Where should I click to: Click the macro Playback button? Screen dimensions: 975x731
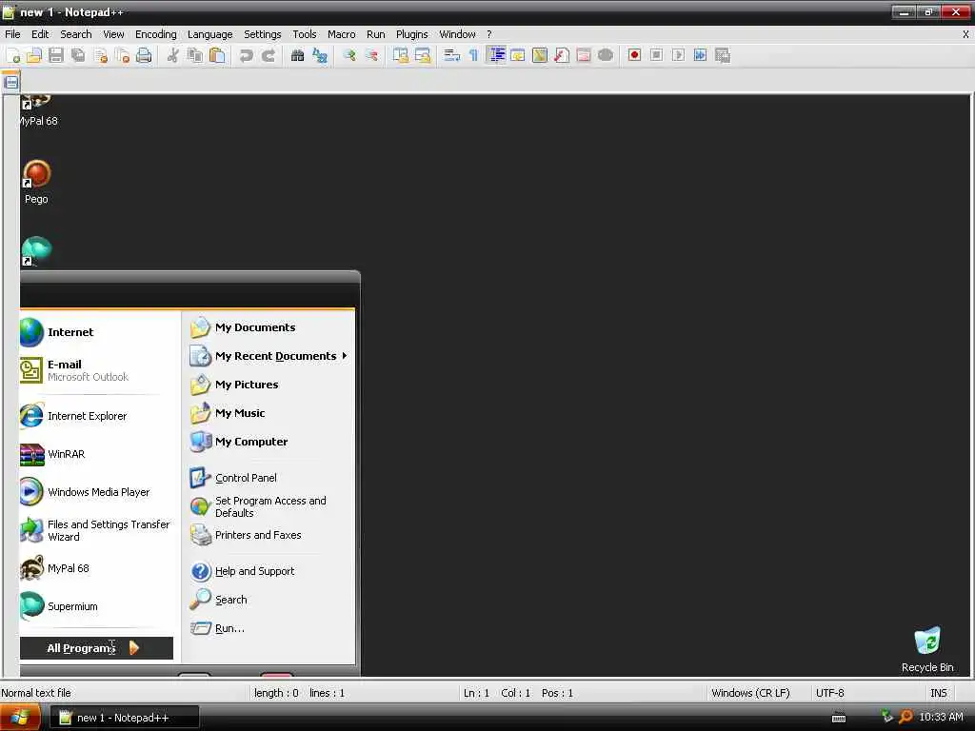[x=678, y=55]
